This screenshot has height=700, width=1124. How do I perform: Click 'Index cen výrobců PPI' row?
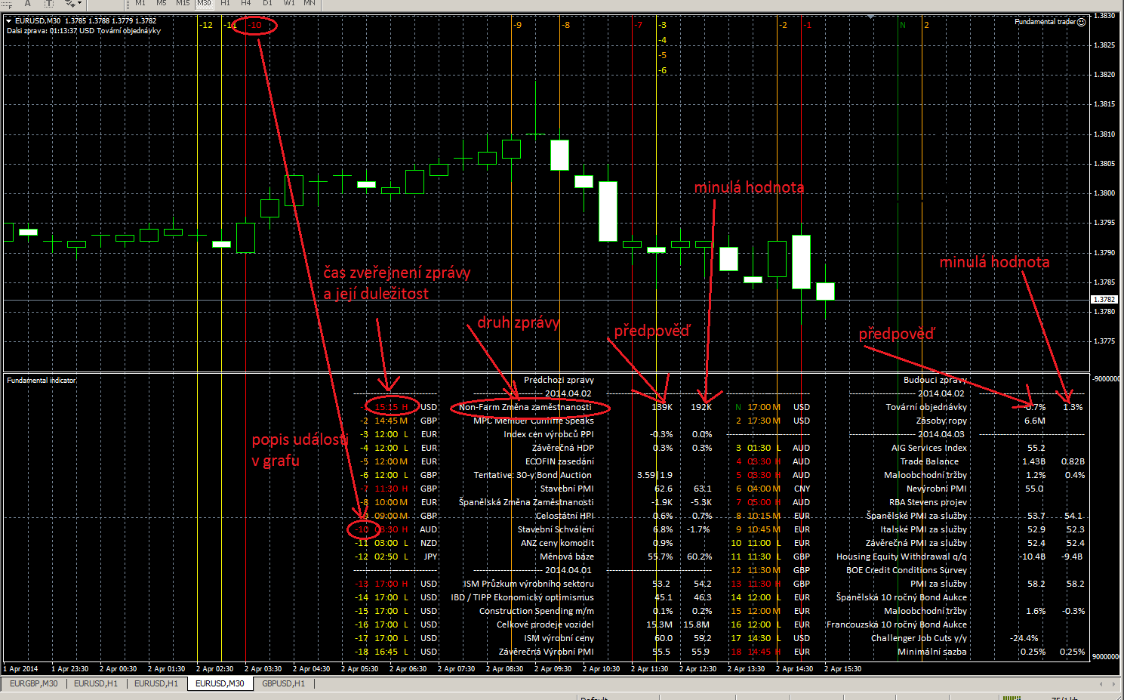pos(549,434)
